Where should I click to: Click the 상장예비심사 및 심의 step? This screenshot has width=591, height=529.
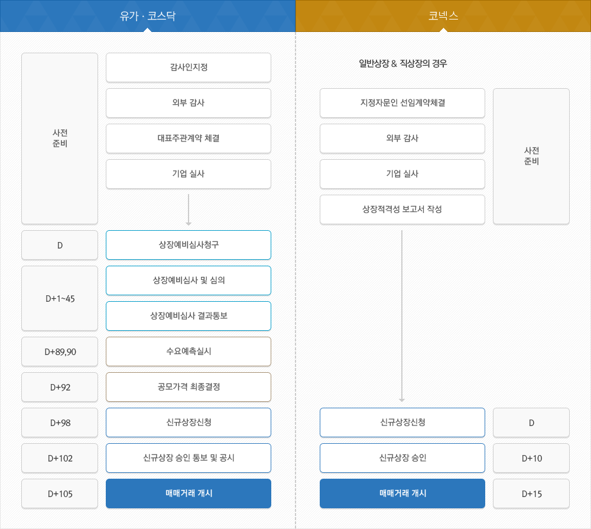point(189,280)
